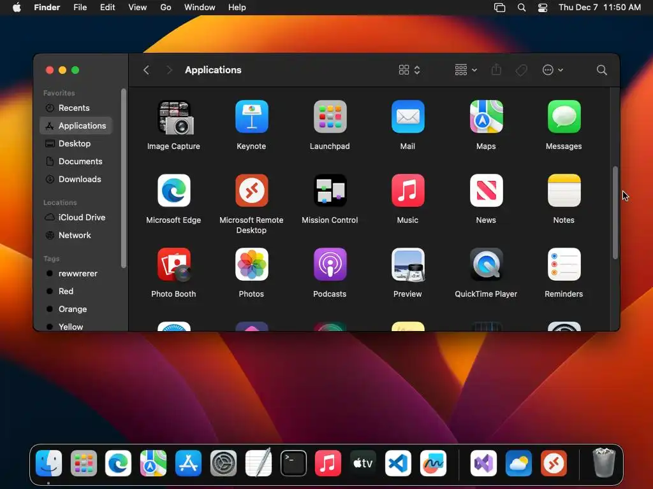Launch Freeform from the Dock
The image size is (653, 489).
click(x=433, y=463)
